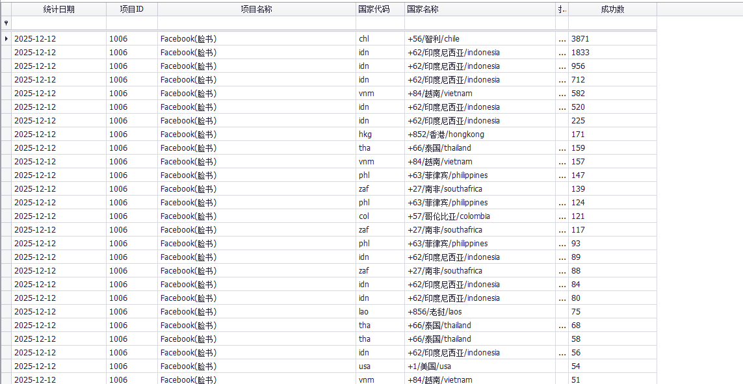The width and height of the screenshot is (743, 384).
Task: Select the success count 1833 cell
Action: (613, 53)
